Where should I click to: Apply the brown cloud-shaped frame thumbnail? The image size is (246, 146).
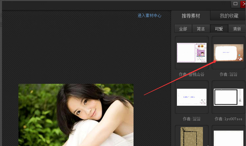[229, 52]
